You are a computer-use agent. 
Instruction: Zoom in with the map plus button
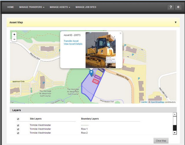pyautogui.click(x=14, y=34)
